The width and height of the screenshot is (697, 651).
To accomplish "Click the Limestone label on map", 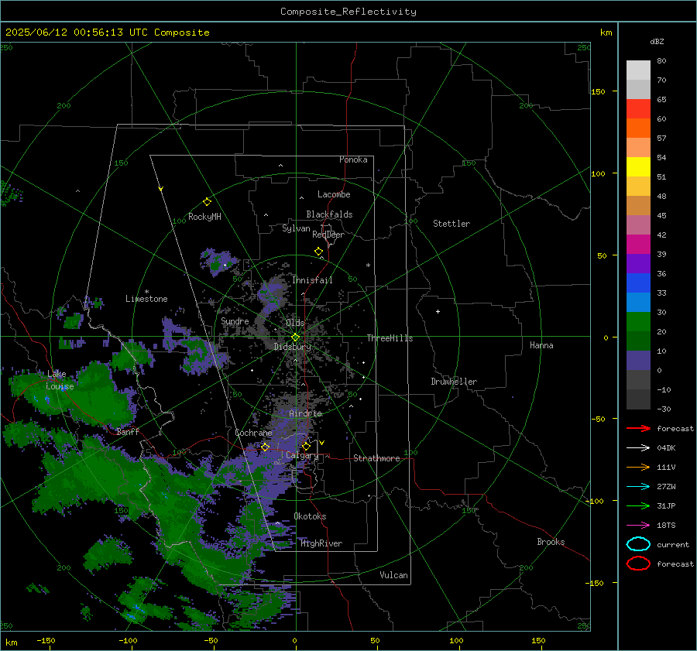I will point(146,299).
